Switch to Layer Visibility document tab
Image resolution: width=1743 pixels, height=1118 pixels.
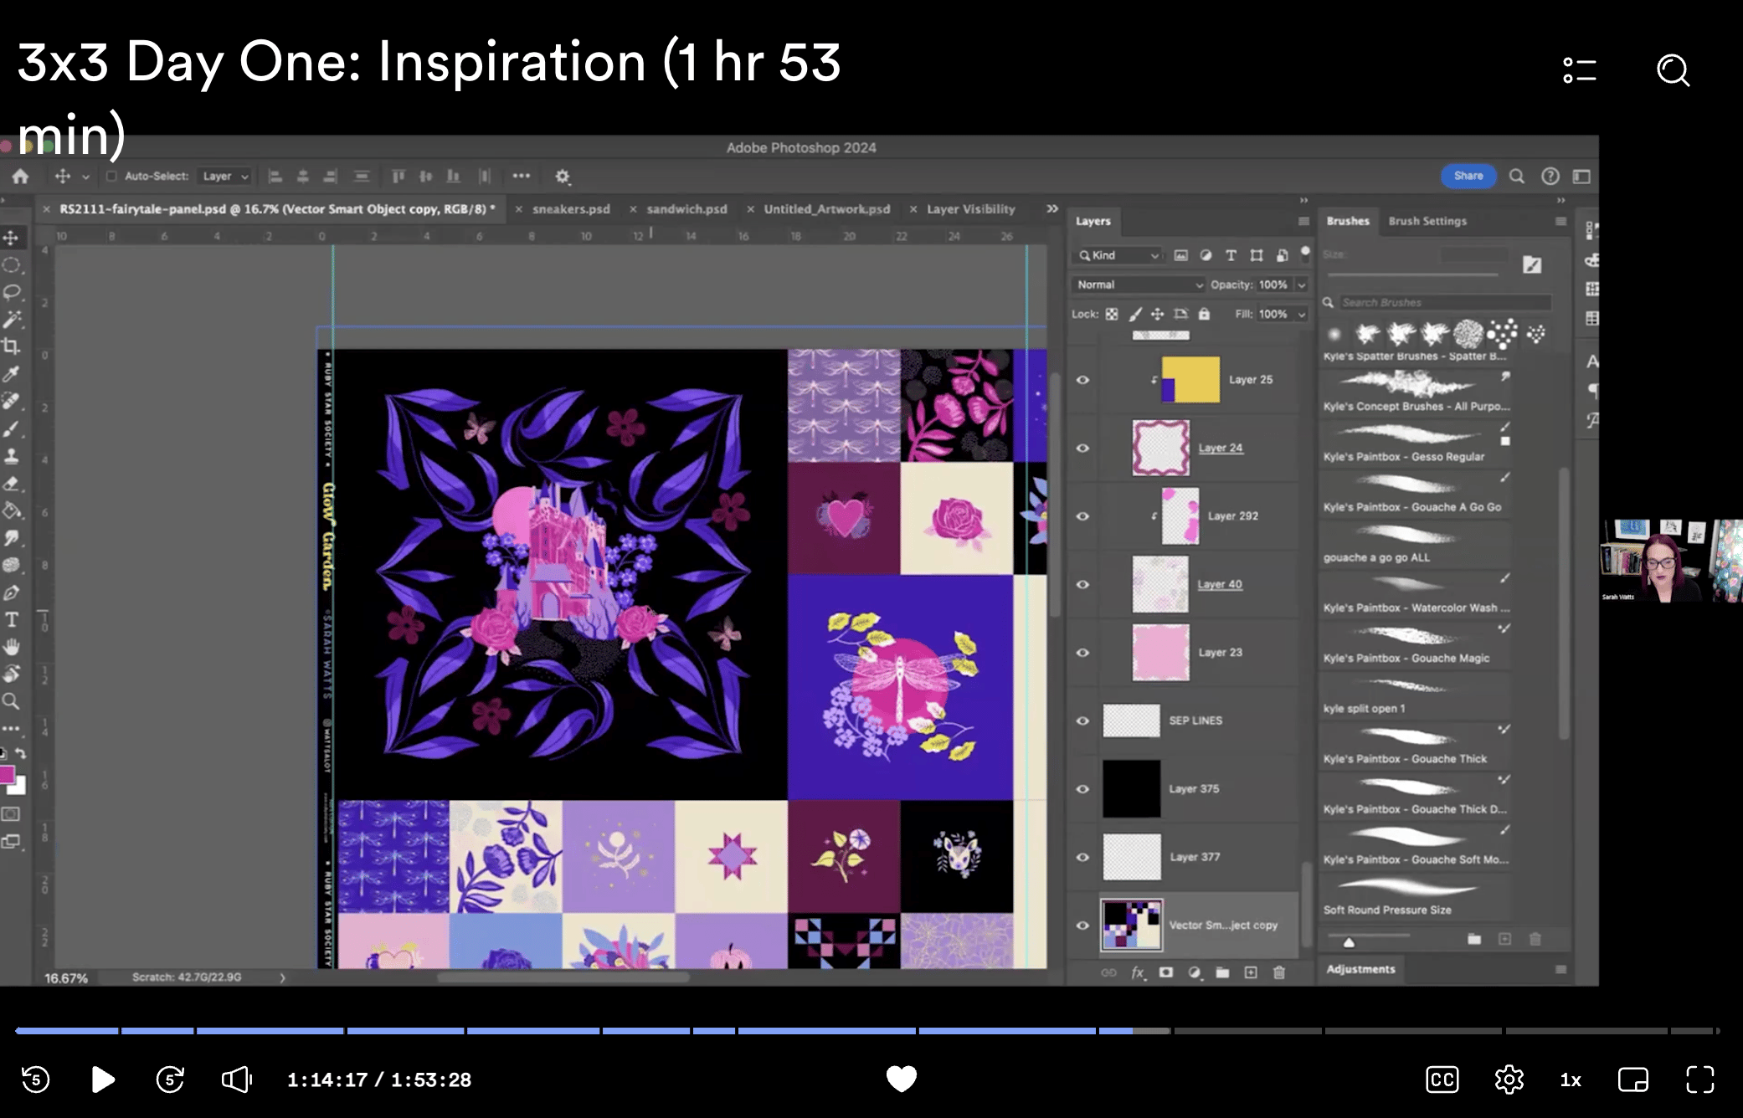(x=970, y=209)
